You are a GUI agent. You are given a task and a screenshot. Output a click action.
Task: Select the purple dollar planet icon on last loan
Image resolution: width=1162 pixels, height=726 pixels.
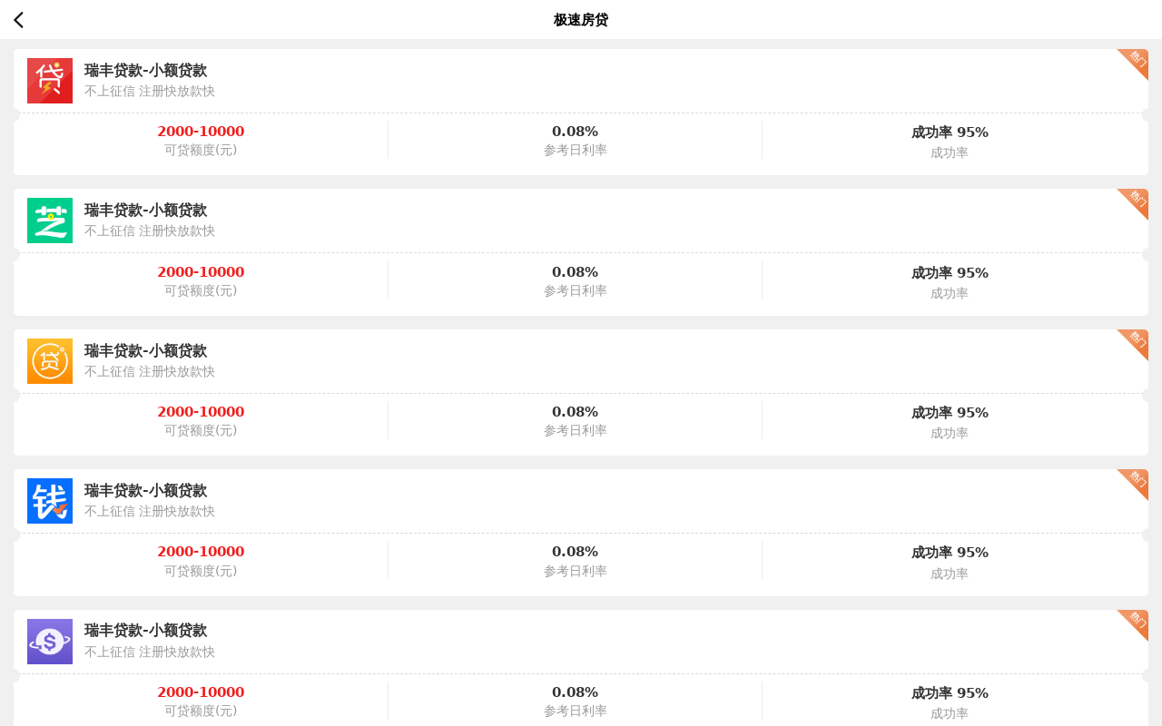click(x=49, y=641)
